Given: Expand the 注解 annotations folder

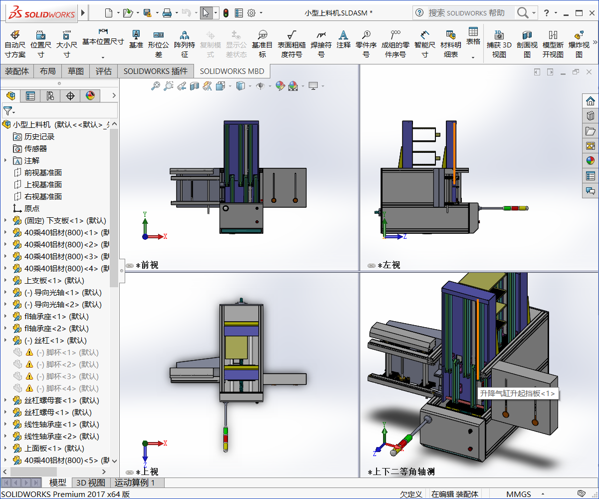Looking at the screenshot, I should (x=5, y=160).
